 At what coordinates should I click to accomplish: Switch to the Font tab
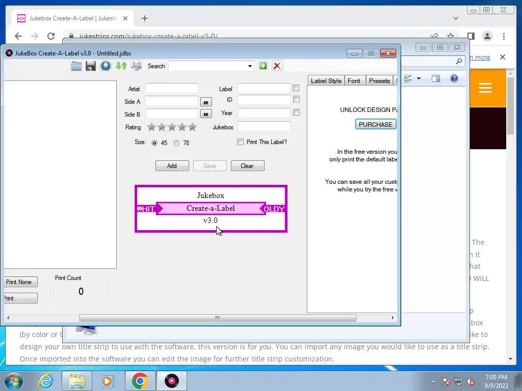tap(354, 80)
